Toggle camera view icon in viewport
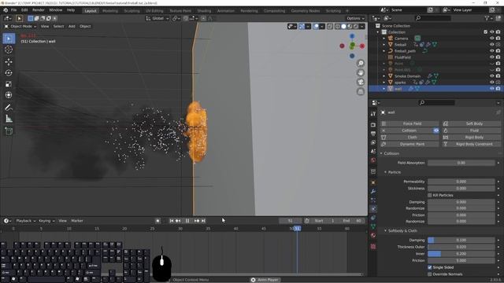504x283 pixels. 361,82
